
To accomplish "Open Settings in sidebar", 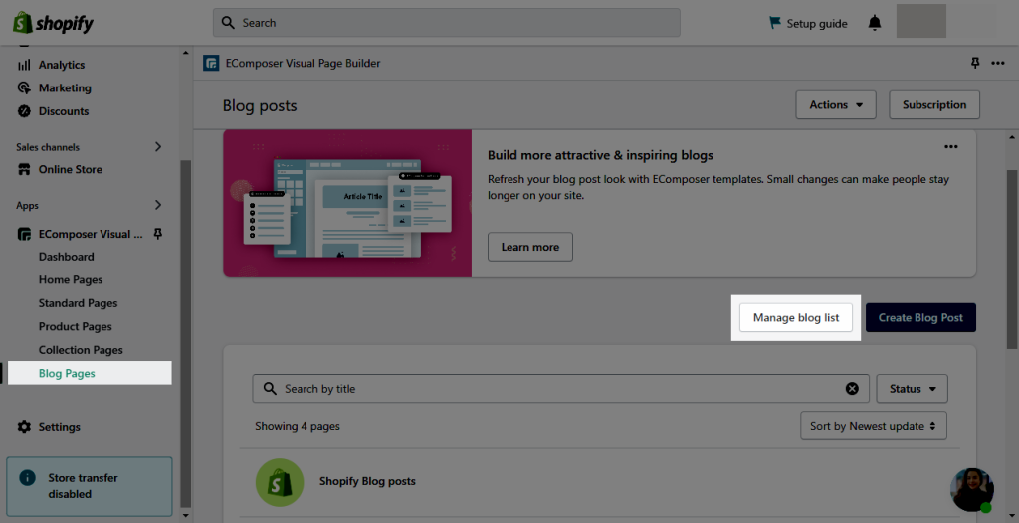I will (59, 427).
